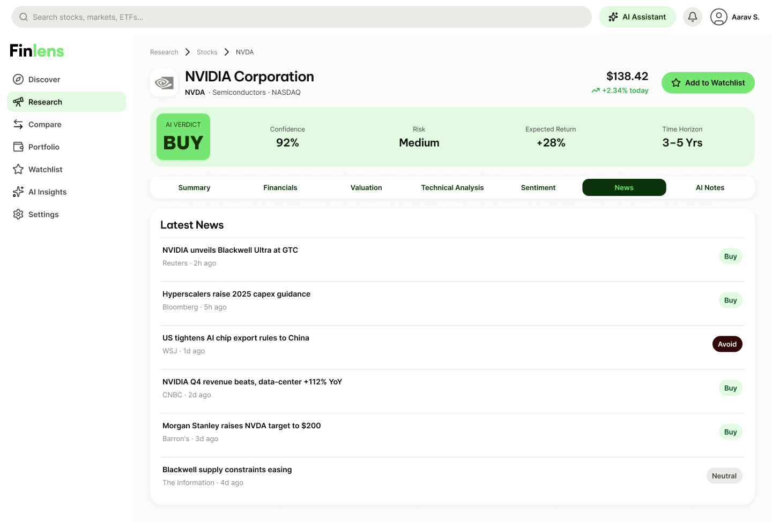Click the star icon on Add to Watchlist
The image size is (772, 522).
pos(676,83)
